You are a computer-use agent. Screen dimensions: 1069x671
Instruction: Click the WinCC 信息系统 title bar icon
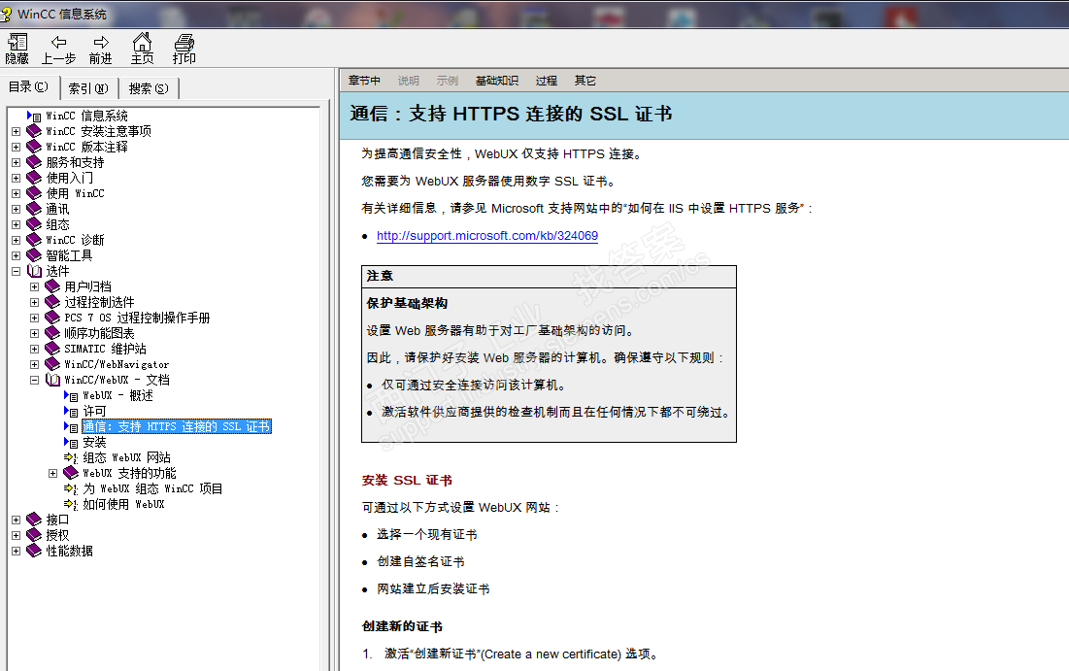click(7, 14)
